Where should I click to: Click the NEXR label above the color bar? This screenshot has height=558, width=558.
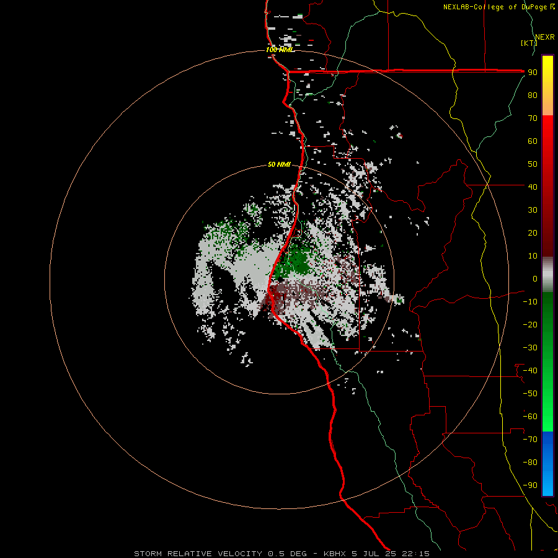click(x=545, y=37)
